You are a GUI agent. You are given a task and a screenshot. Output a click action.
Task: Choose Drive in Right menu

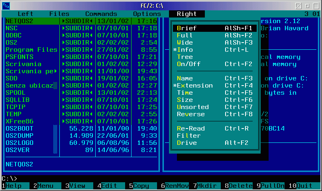click(214, 143)
